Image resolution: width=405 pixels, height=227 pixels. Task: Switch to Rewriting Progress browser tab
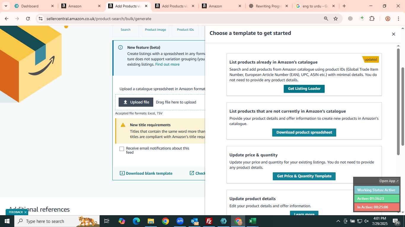click(269, 6)
